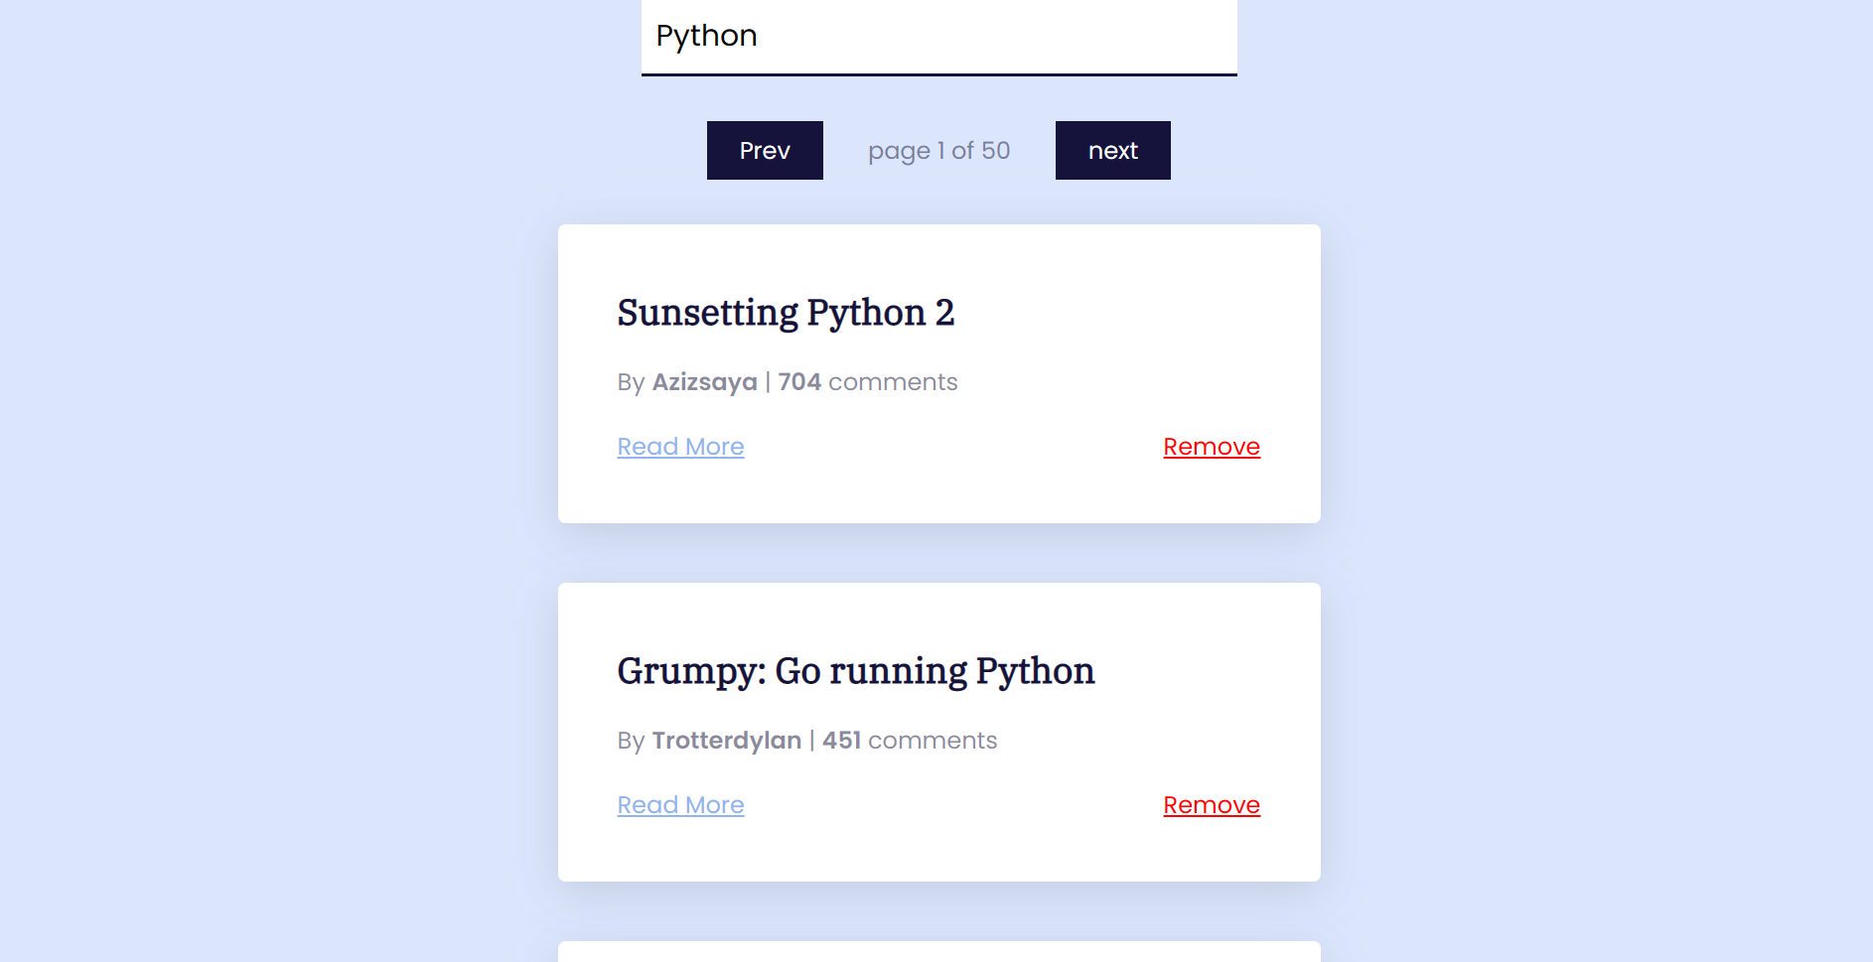This screenshot has width=1873, height=962.
Task: Open Read More on Sunsetting Python 2
Action: point(680,446)
